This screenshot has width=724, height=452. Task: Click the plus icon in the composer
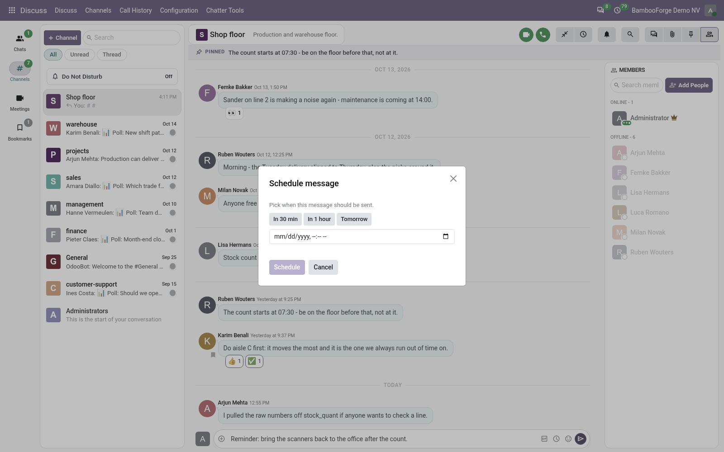pos(222,439)
